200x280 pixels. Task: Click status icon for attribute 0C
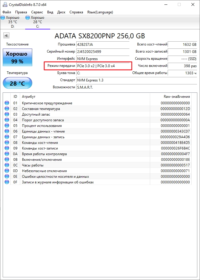coord(7,165)
